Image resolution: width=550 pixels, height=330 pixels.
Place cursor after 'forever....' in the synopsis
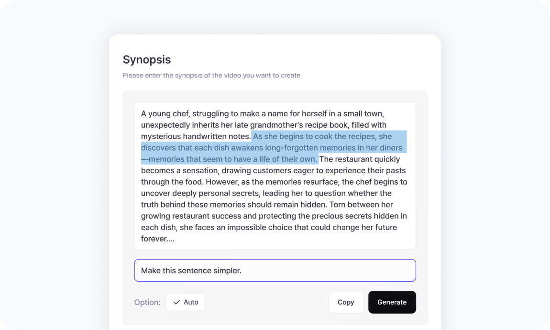(175, 239)
